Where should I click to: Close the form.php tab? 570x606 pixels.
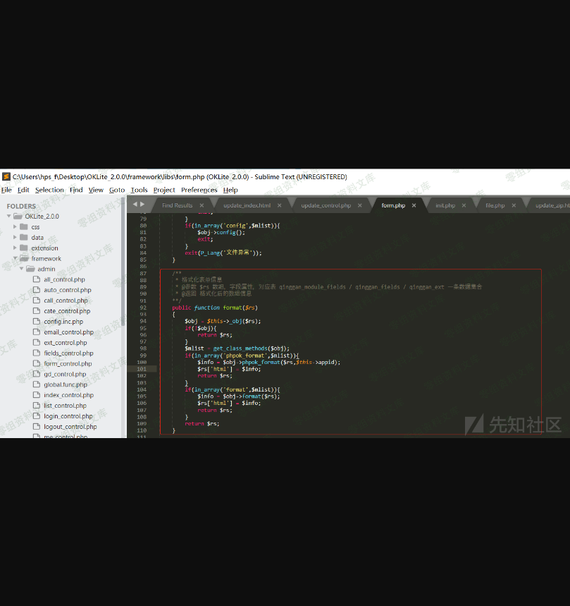pyautogui.click(x=414, y=205)
